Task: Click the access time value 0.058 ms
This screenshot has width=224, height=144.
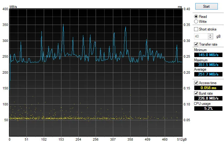Action: [208, 88]
